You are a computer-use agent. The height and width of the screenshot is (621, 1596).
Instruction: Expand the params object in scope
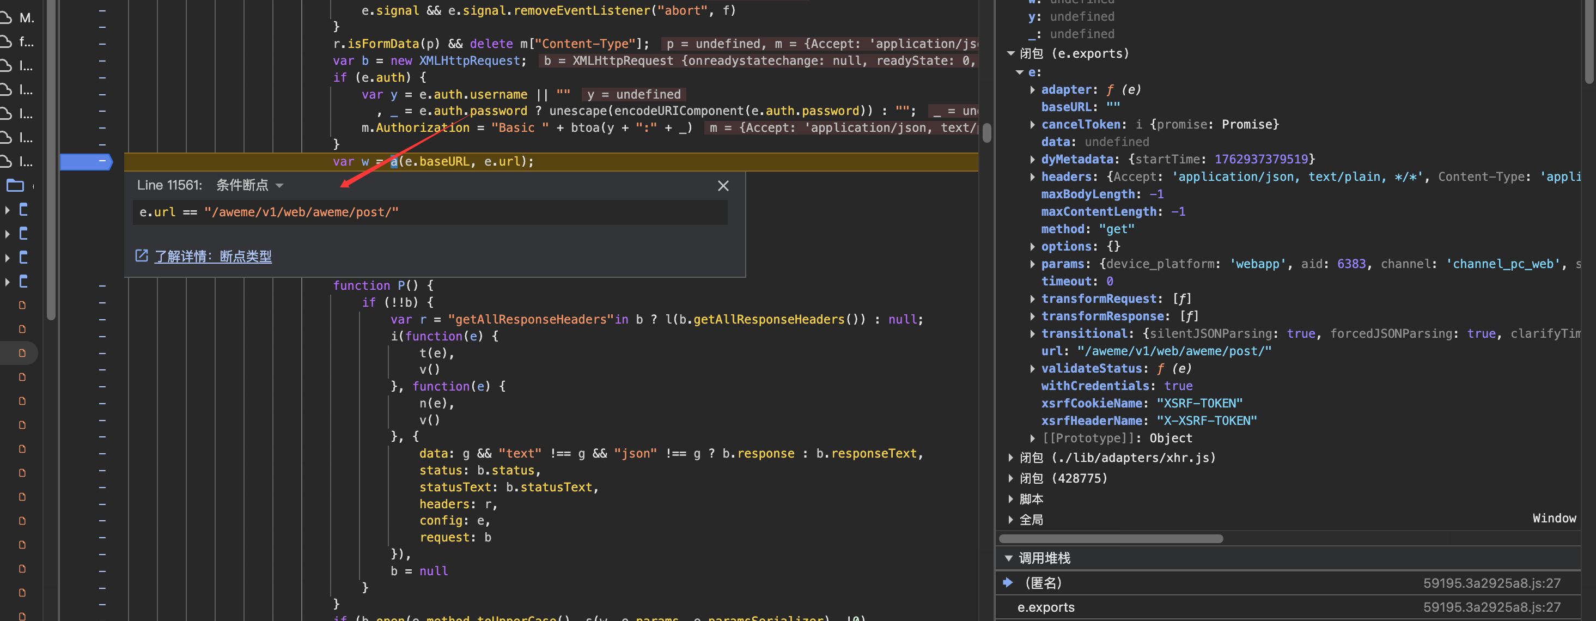[1032, 265]
